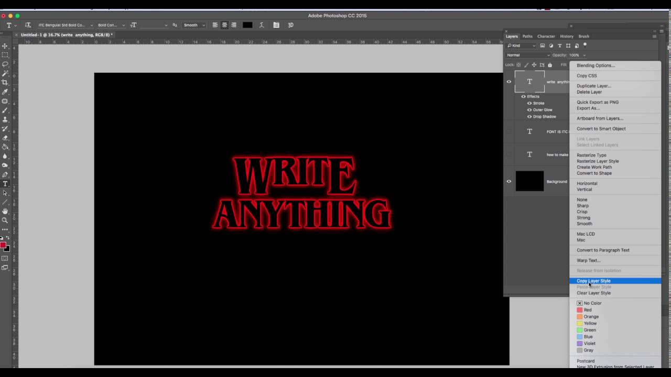Filter layers by adjustment layers icon
The image size is (671, 377).
click(551, 46)
